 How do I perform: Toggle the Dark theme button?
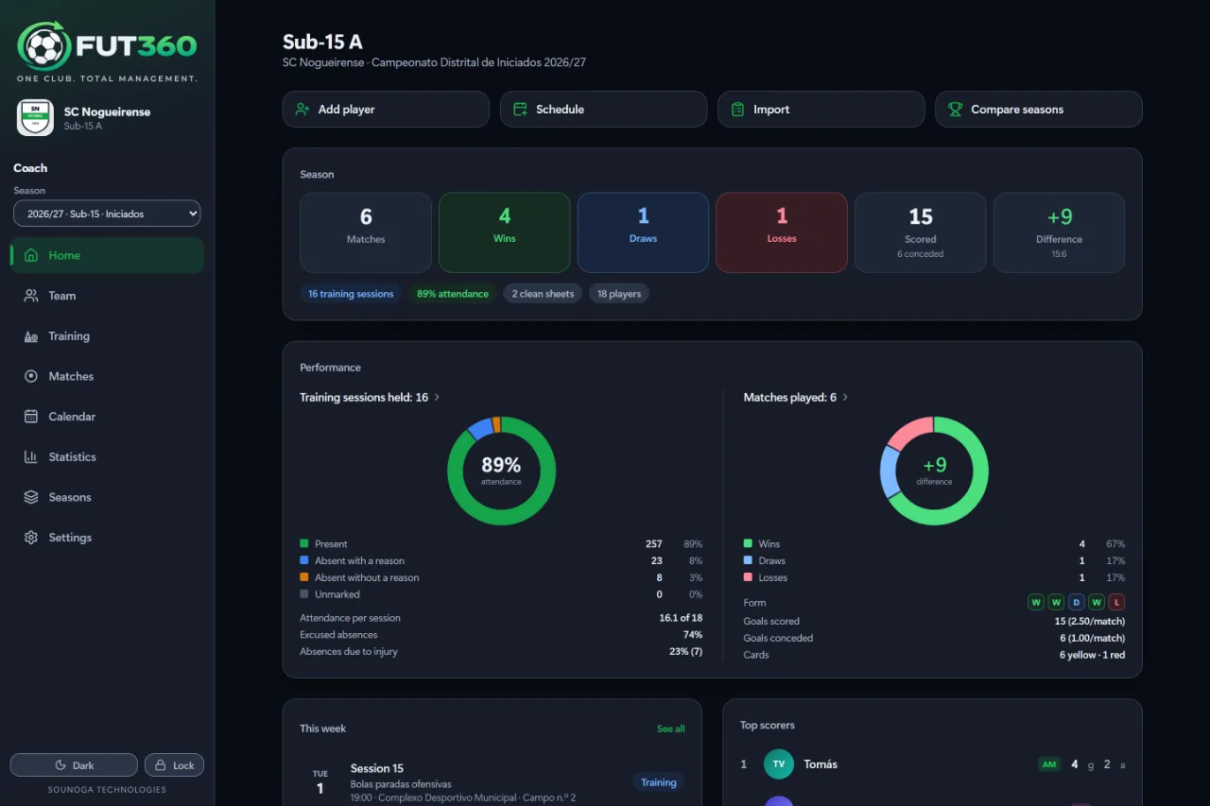pos(74,765)
